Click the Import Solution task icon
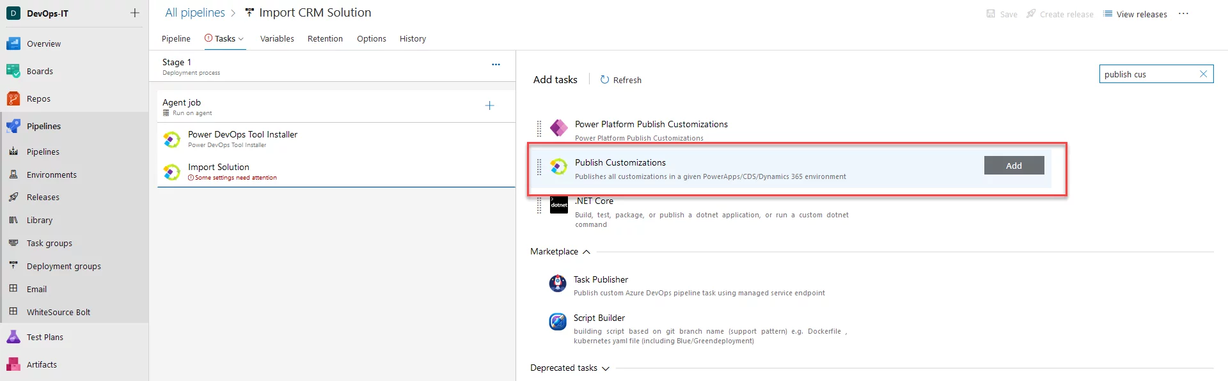1228x381 pixels. [172, 172]
